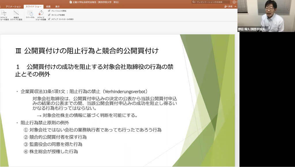Open the 表示 ribbon tab
Image resolution: width=295 pixels, height=167 pixels.
(57, 7)
